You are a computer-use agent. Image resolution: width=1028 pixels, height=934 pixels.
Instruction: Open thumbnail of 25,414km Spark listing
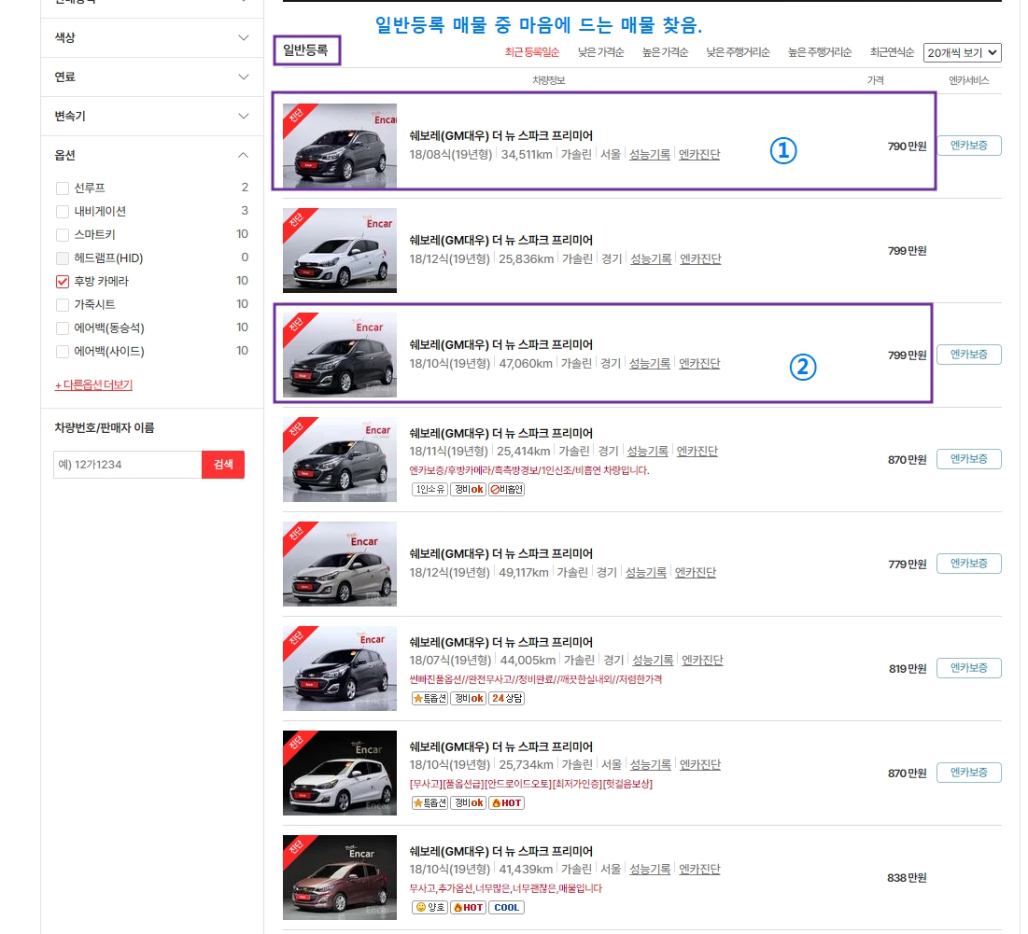(x=340, y=459)
